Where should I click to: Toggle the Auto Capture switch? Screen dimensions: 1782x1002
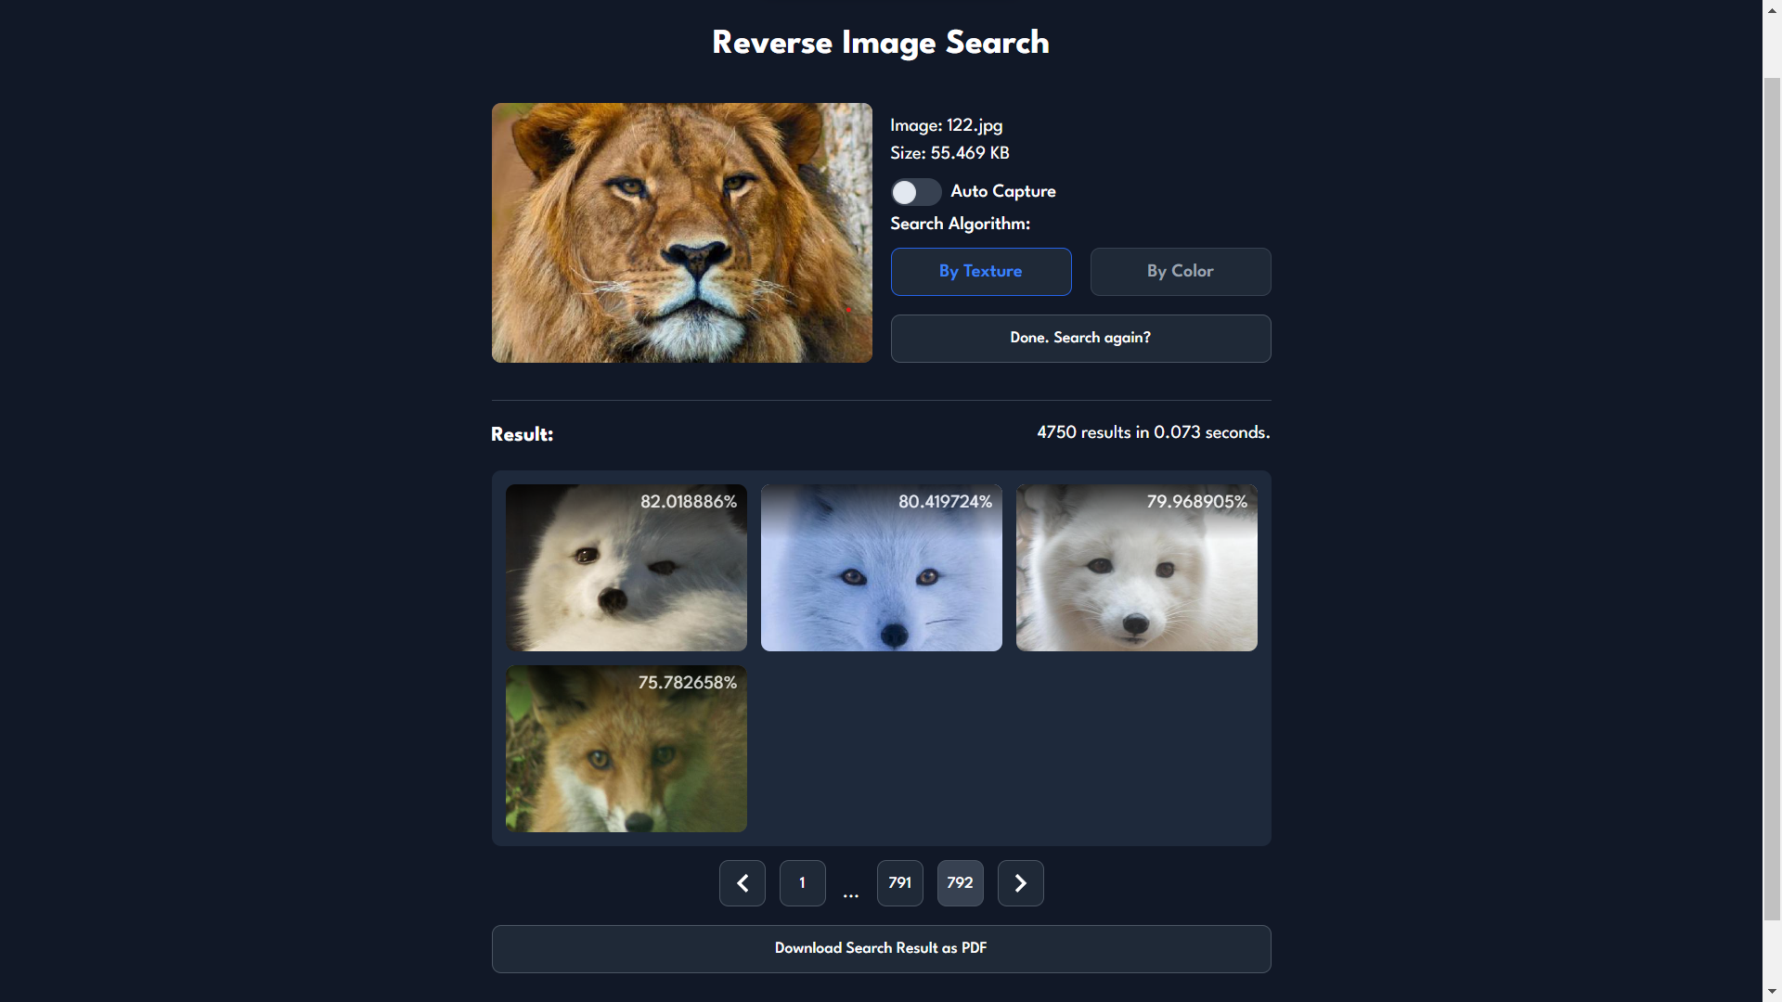pos(915,192)
